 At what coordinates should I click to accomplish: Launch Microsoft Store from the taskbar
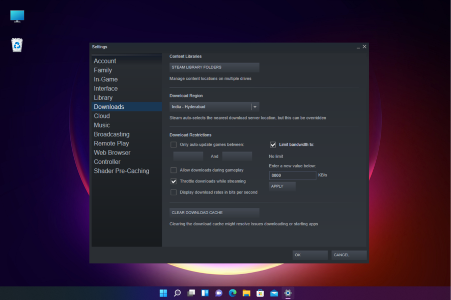pyautogui.click(x=260, y=293)
